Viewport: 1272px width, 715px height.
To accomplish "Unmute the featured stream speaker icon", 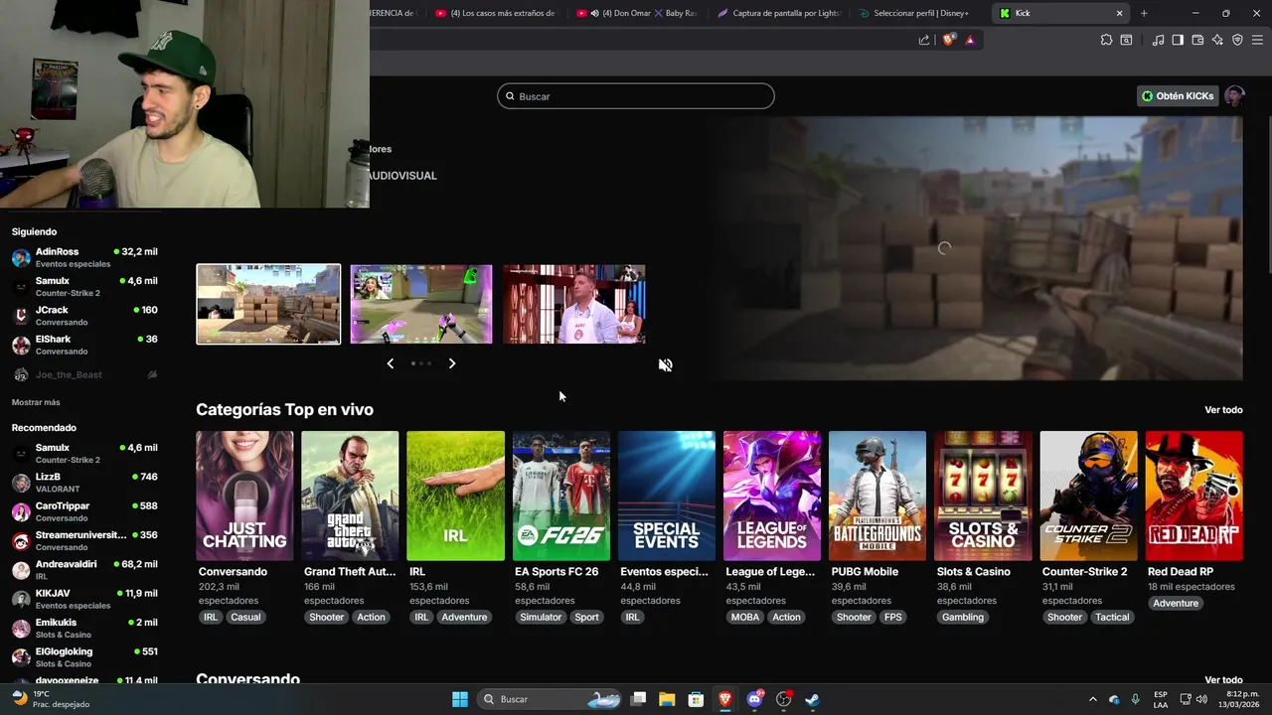I will point(665,364).
